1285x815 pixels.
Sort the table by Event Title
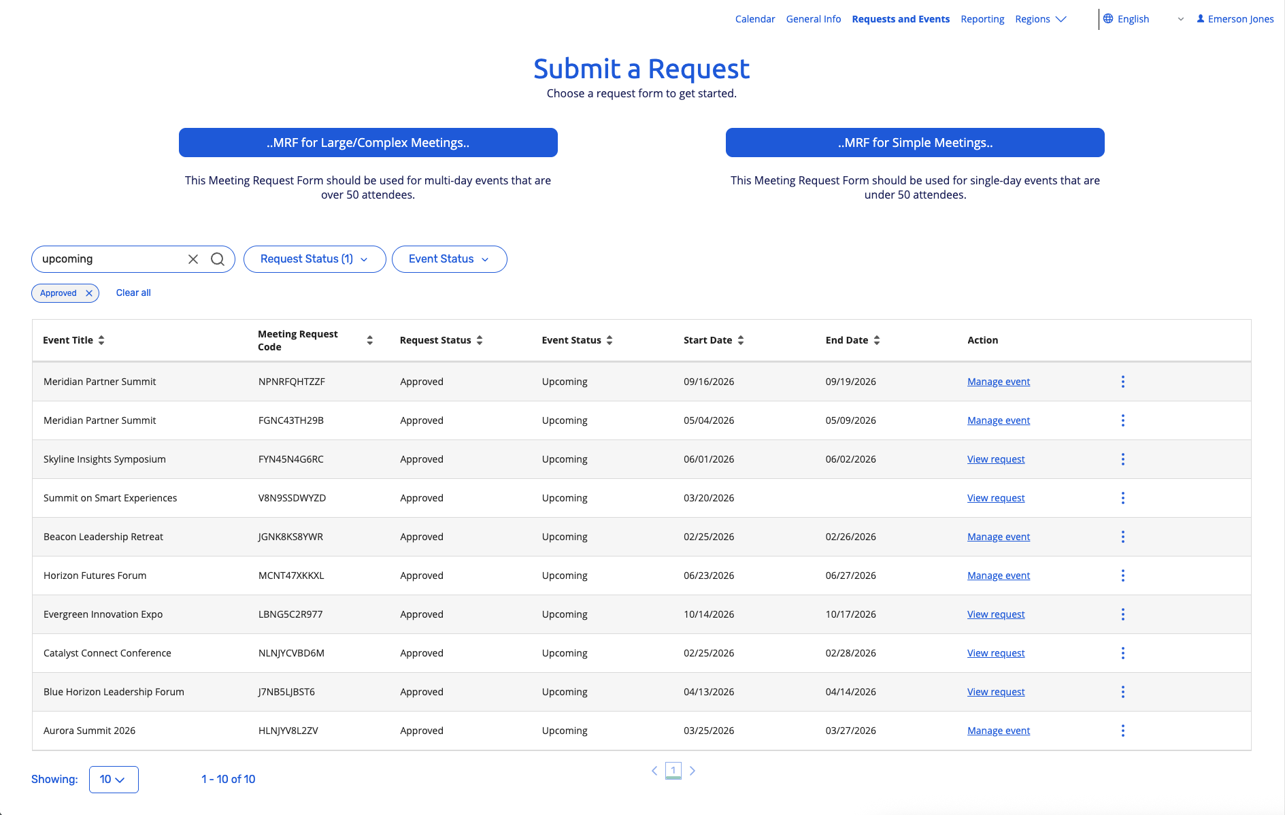pyautogui.click(x=101, y=340)
